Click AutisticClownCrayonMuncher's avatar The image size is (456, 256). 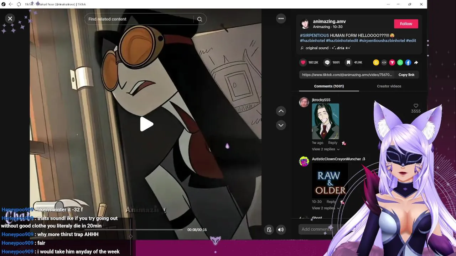(304, 161)
